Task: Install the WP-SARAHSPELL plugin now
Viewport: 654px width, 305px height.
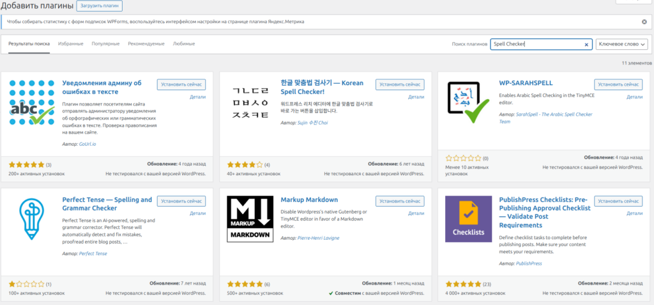Action: click(x=618, y=84)
